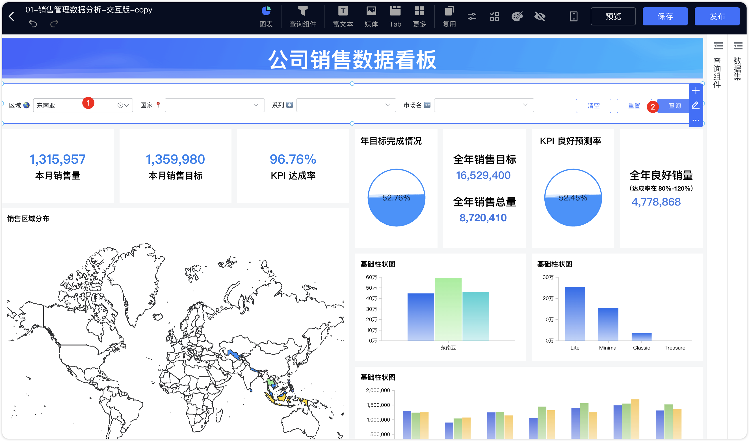Click the NEW icon beside 市场名
Screen dimensions: 749x441
(427, 105)
